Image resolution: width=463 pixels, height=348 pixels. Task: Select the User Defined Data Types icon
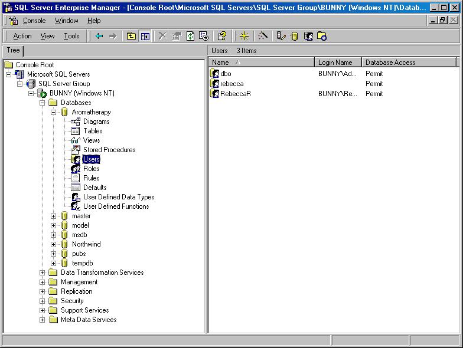point(76,197)
